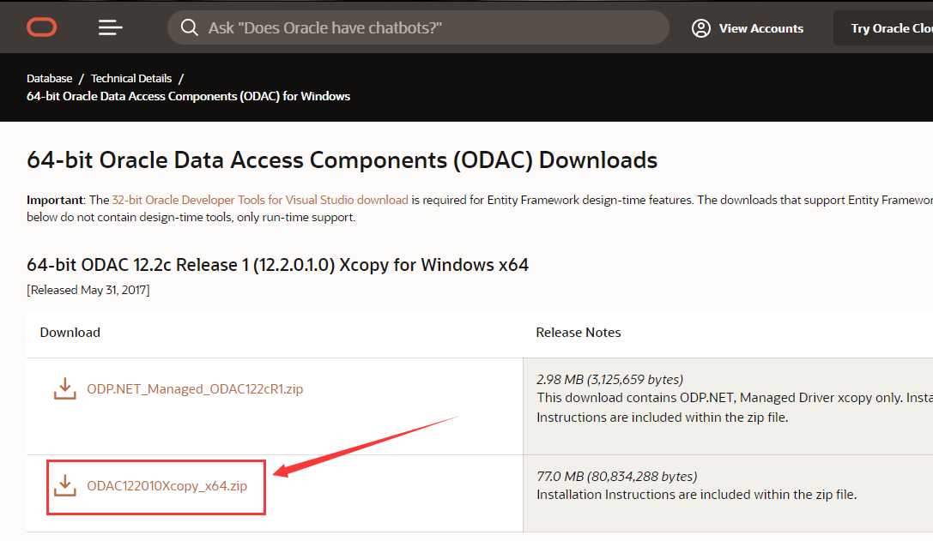This screenshot has width=933, height=541.
Task: Click the Download column header
Action: (x=70, y=333)
